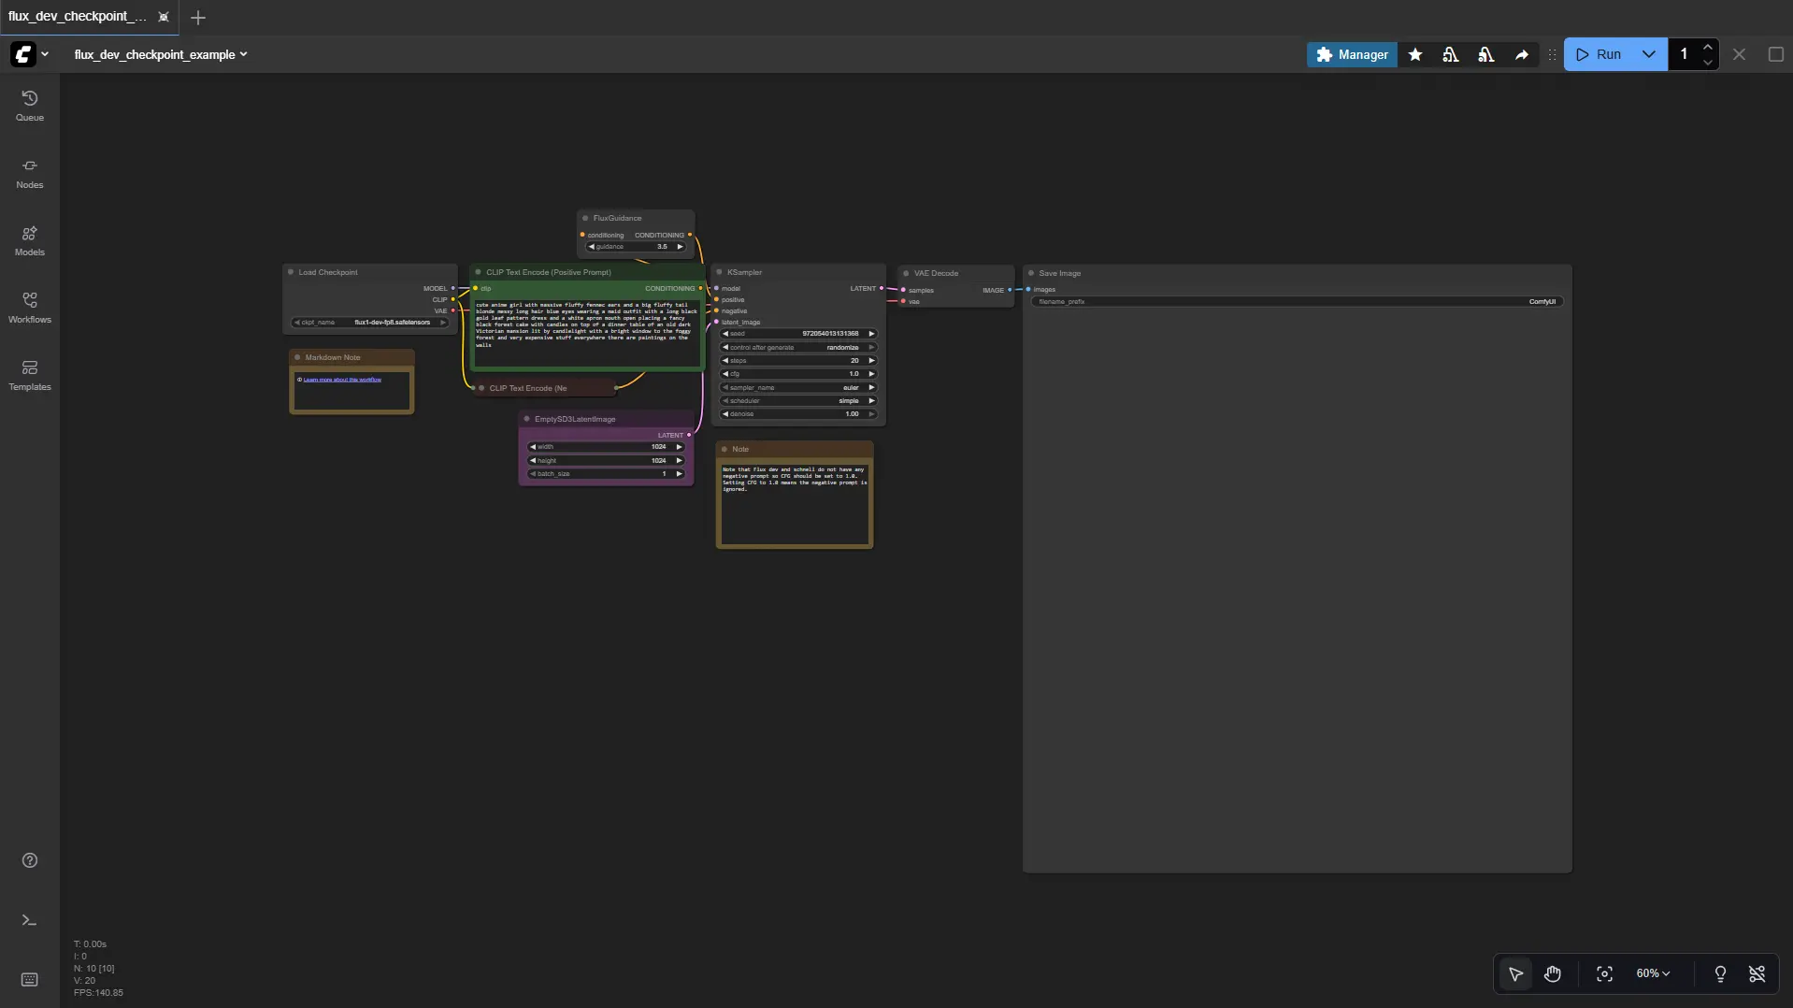Toggle the bottom console terminal panel
The width and height of the screenshot is (1793, 1008).
[x=30, y=920]
